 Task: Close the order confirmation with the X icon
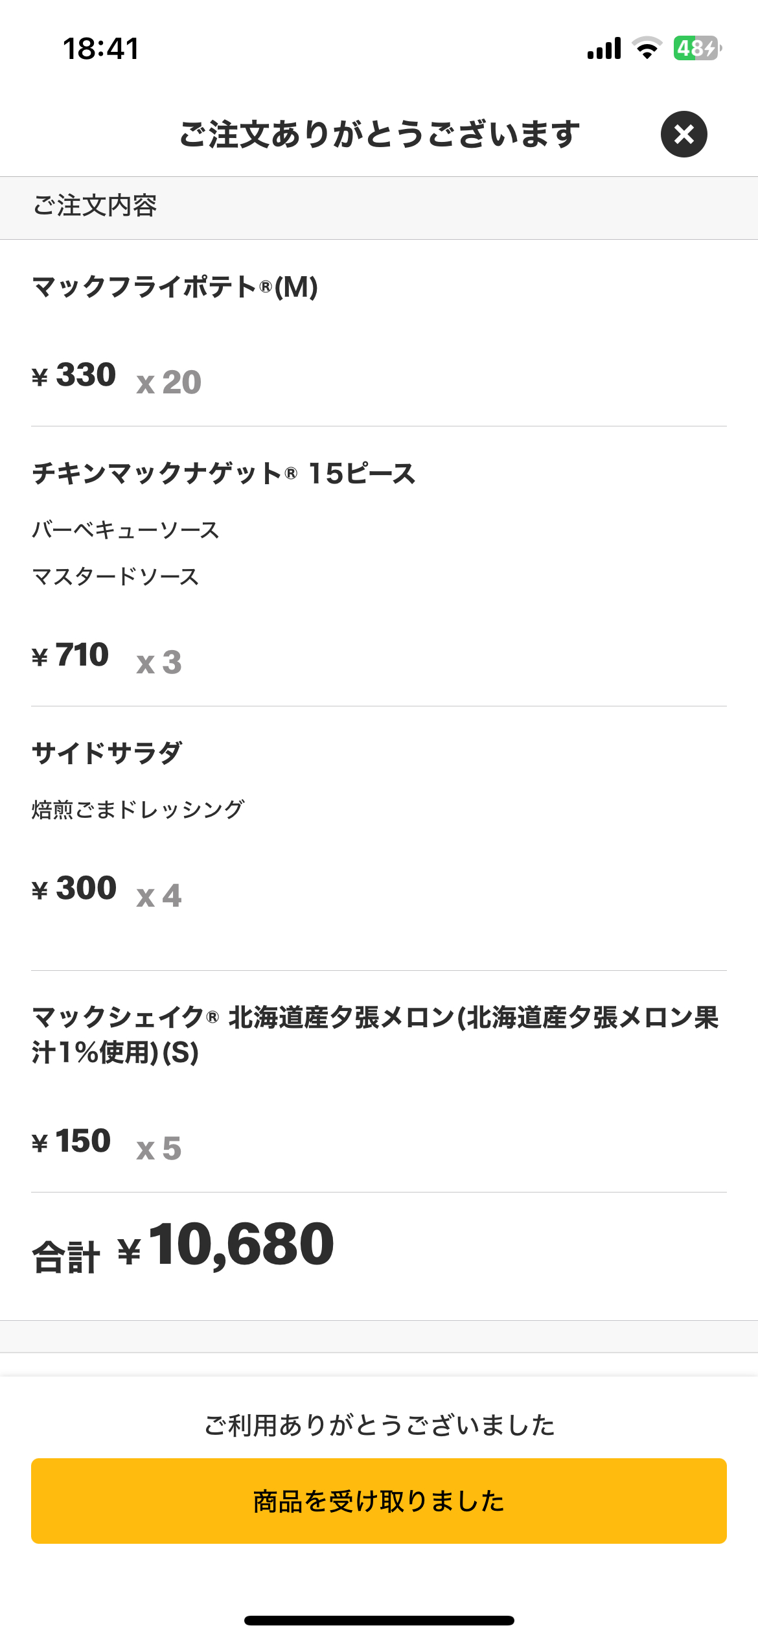click(x=683, y=134)
